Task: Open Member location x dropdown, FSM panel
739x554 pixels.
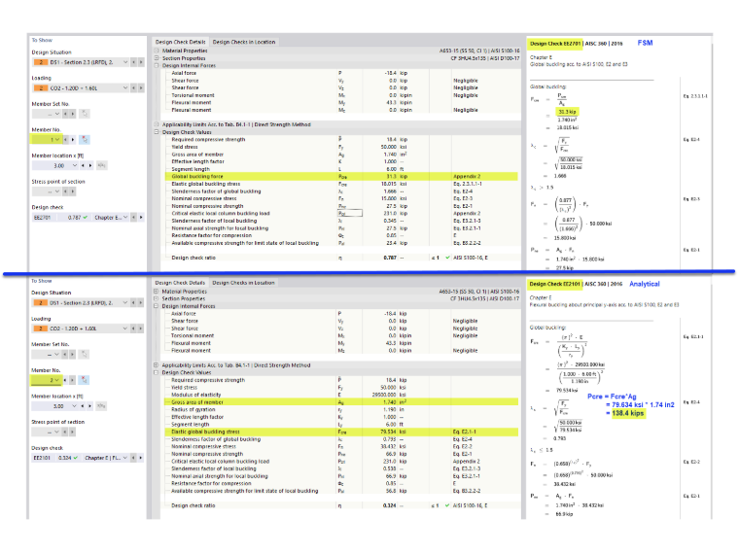Action: pos(75,165)
